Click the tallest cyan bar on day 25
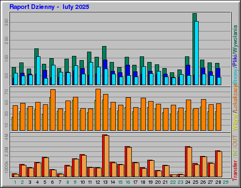Image resolution: width=241 pixels, height=188 pixels. pyautogui.click(x=196, y=53)
